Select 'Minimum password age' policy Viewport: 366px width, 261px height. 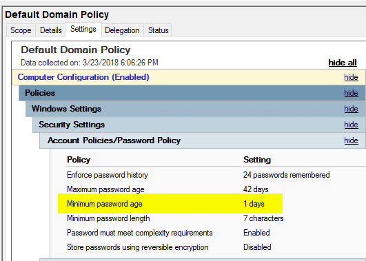pos(105,204)
